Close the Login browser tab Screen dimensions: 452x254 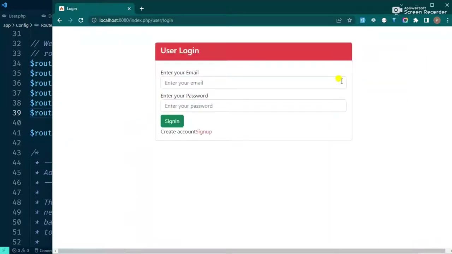(x=129, y=8)
